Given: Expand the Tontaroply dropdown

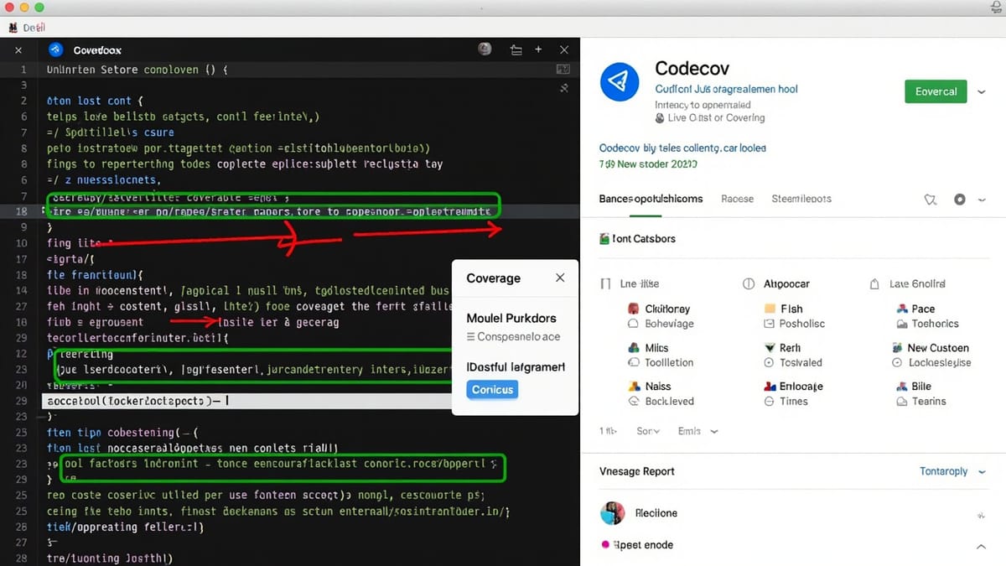Looking at the screenshot, I should (x=952, y=471).
